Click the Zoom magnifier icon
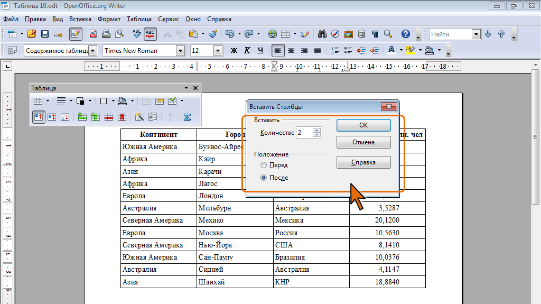 [388, 34]
